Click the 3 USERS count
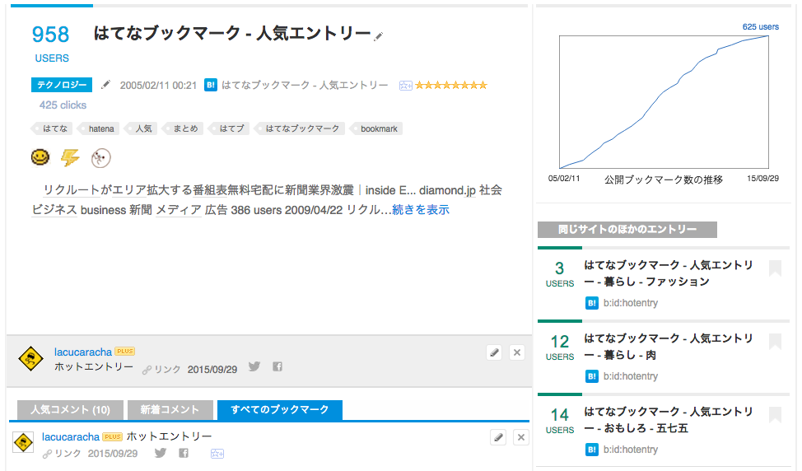This screenshot has width=802, height=471. pyautogui.click(x=560, y=274)
